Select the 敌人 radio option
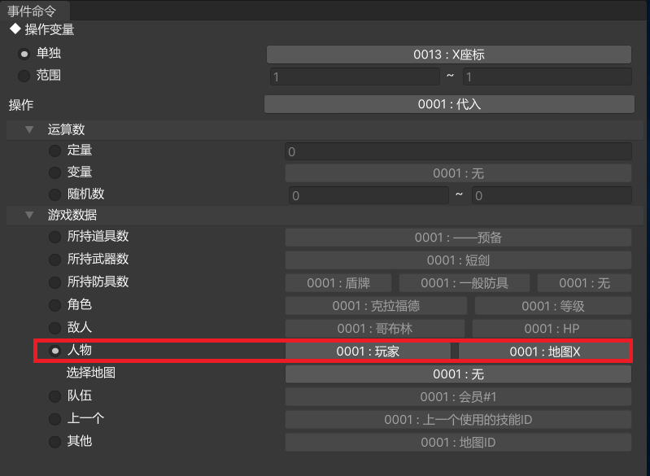This screenshot has height=476, width=650. pyautogui.click(x=55, y=328)
